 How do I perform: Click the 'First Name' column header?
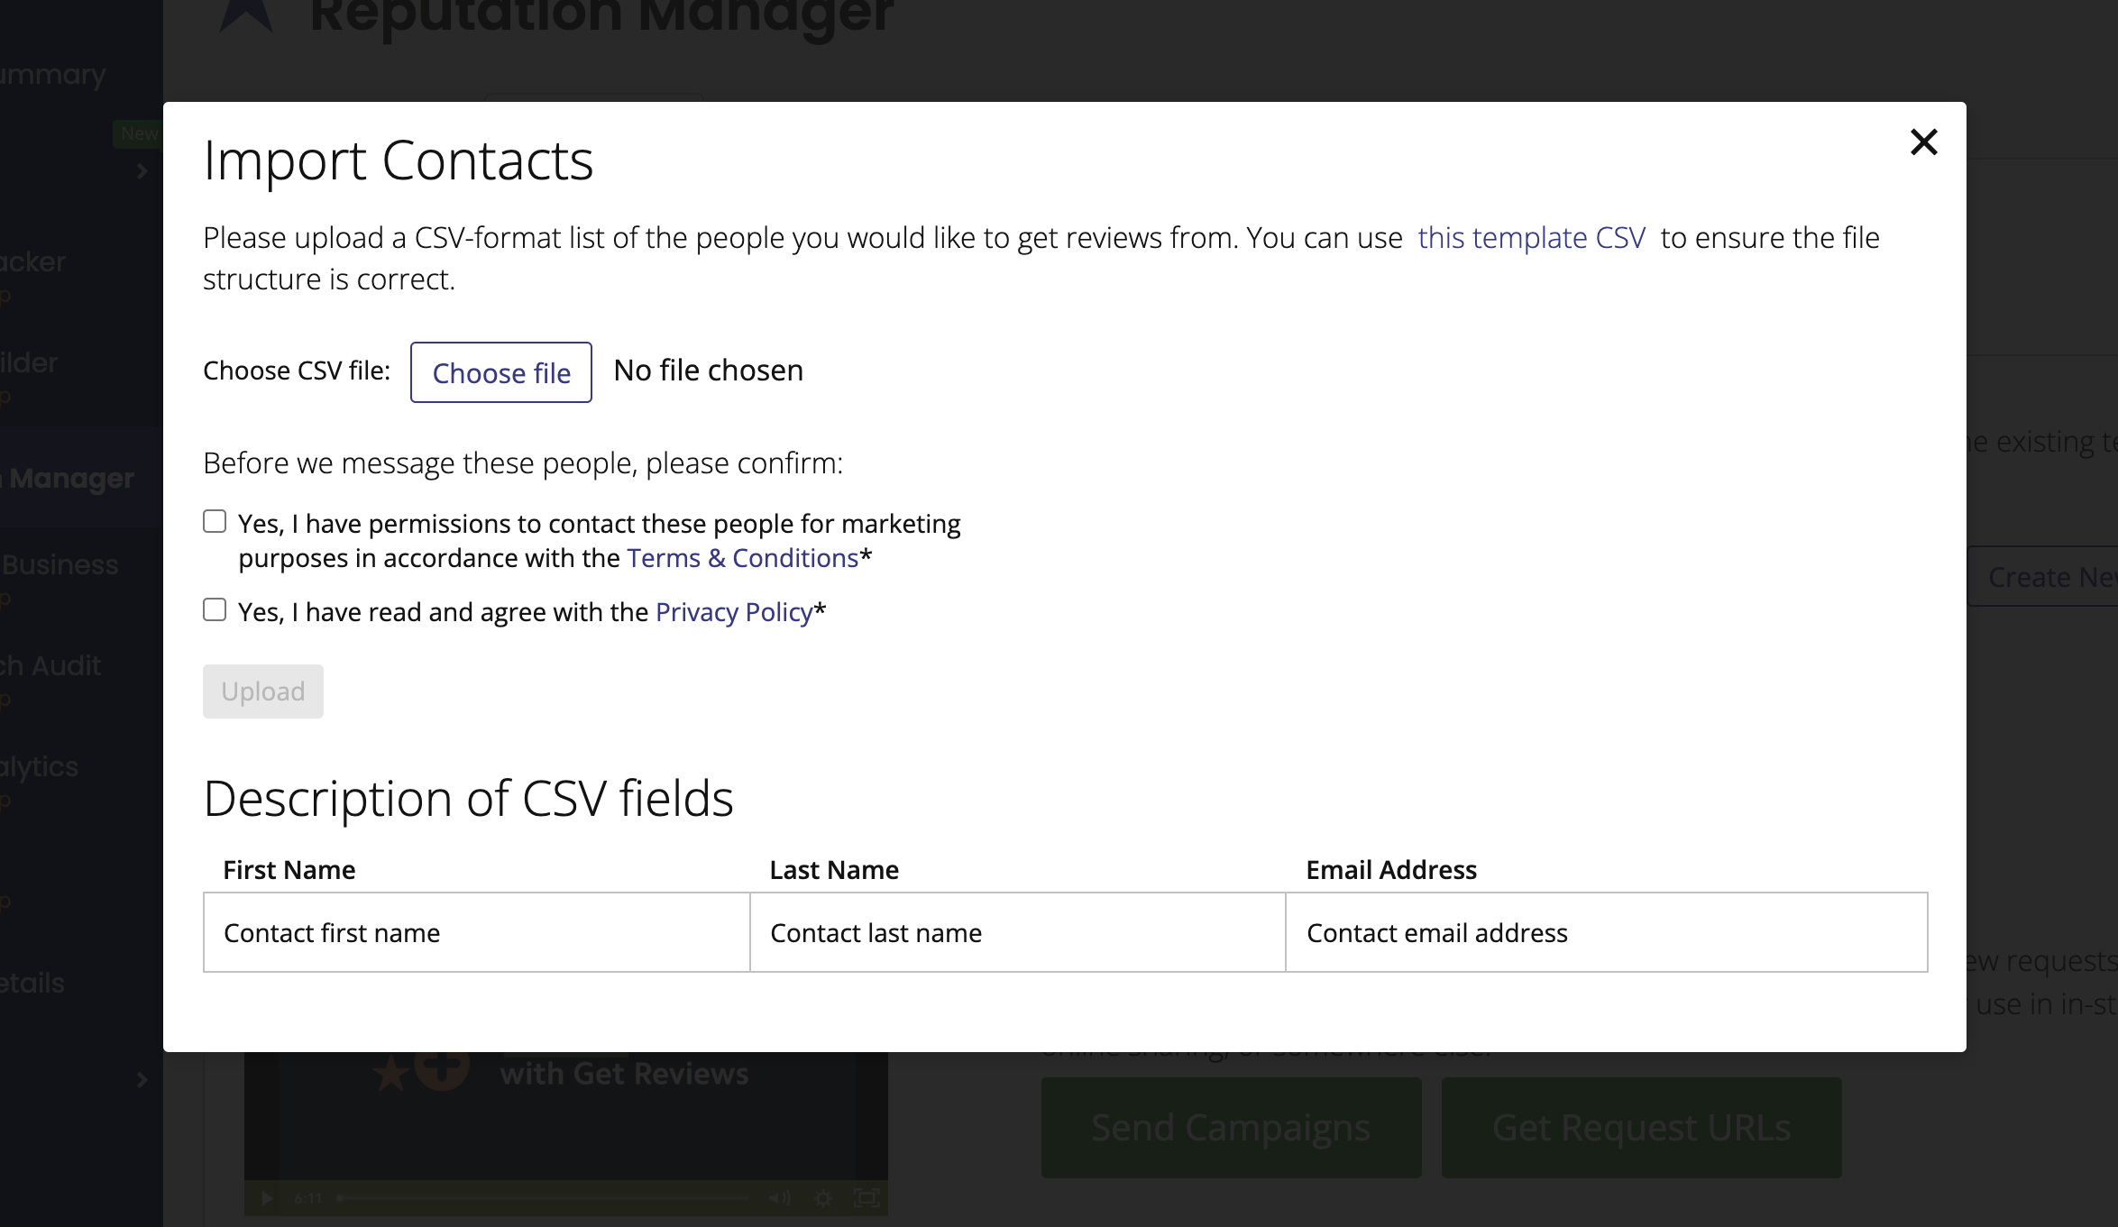[289, 870]
